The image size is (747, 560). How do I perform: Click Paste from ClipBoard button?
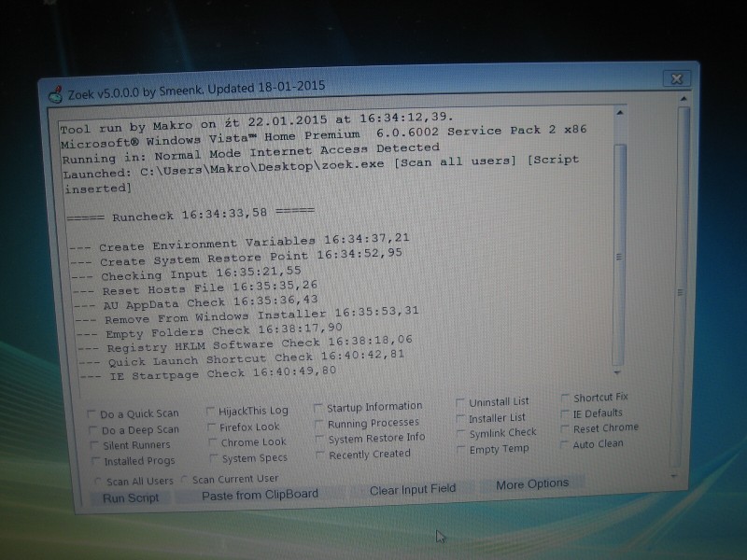(x=260, y=495)
